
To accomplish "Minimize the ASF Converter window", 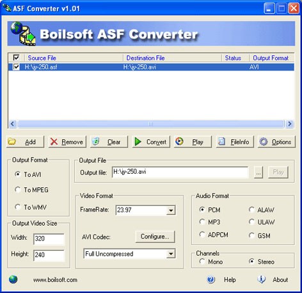I will [269, 8].
